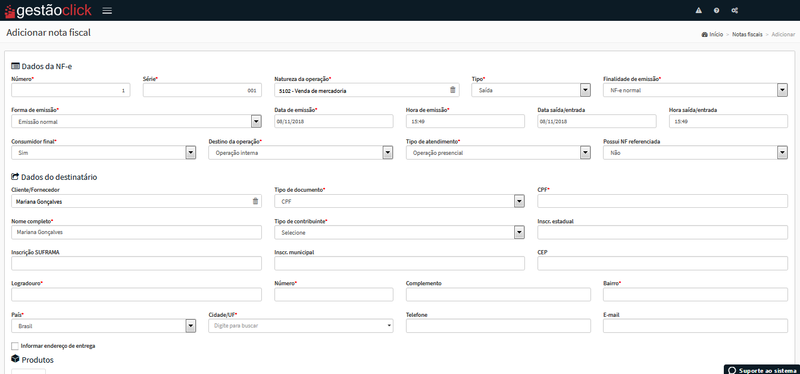This screenshot has width=800, height=374.
Task: Open the help question mark icon
Action: pos(717,11)
